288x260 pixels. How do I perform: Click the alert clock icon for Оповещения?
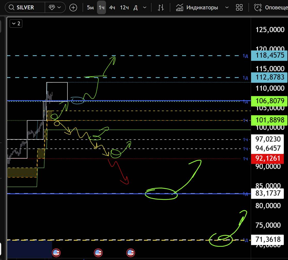click(258, 7)
